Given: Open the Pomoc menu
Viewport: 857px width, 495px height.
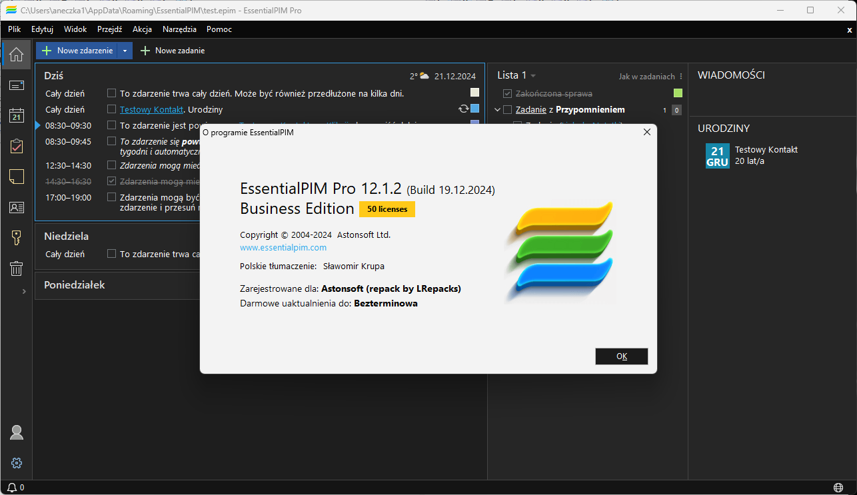Looking at the screenshot, I should pyautogui.click(x=219, y=29).
